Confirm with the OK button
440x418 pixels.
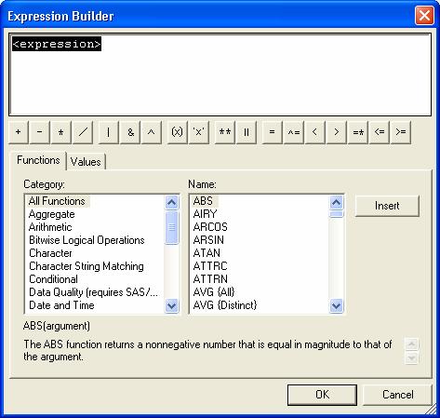coord(322,395)
